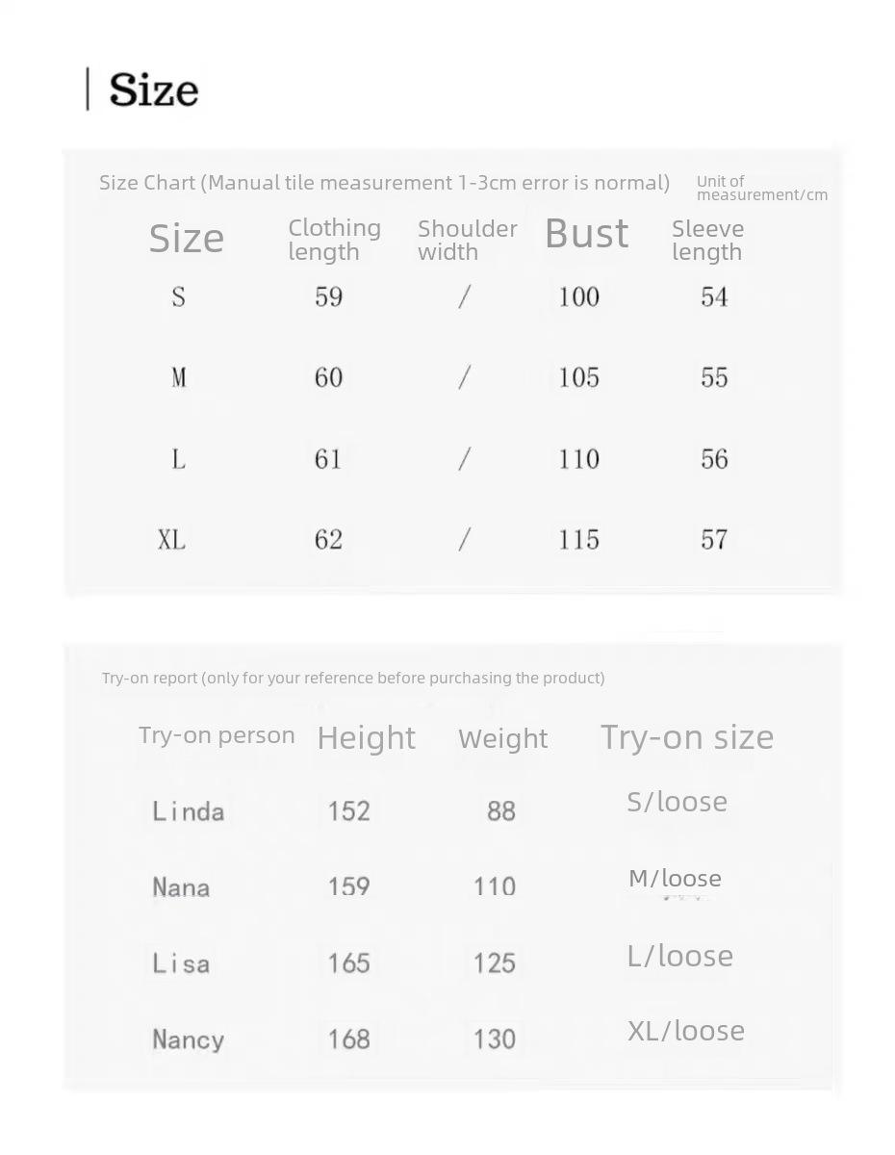This screenshot has width=895, height=1155.
Task: Click Lisa's height value 165
Action: [x=348, y=963]
